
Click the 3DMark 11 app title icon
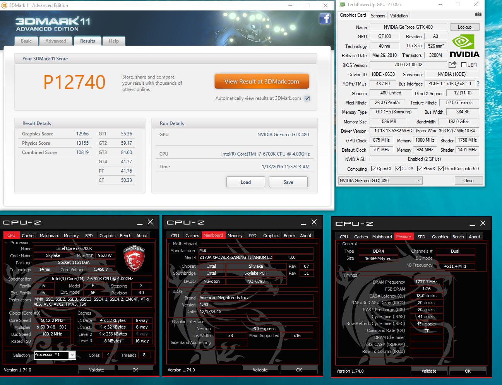tap(4, 5)
